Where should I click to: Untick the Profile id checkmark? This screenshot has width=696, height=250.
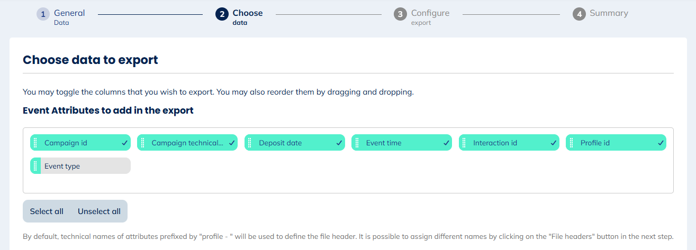point(661,143)
